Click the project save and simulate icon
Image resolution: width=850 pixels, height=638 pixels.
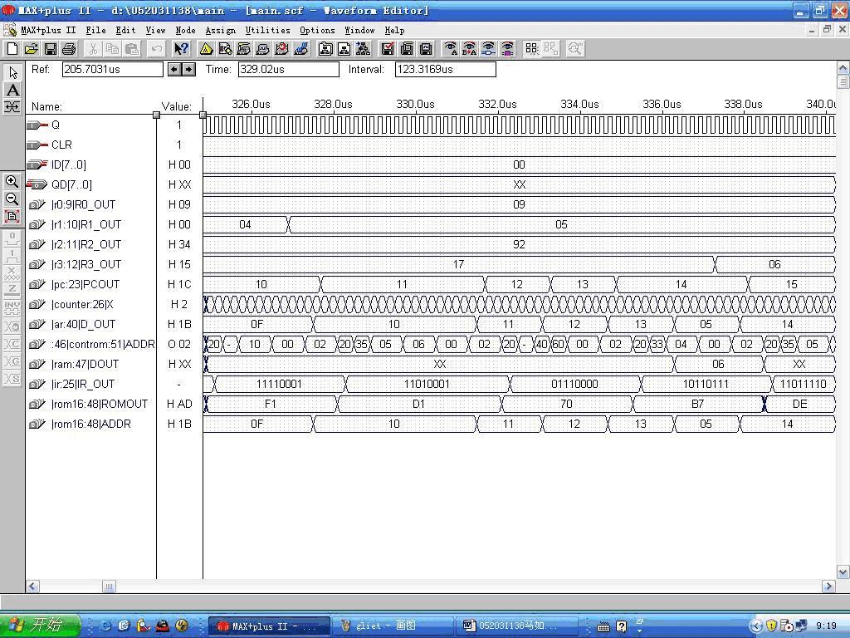pyautogui.click(x=426, y=49)
